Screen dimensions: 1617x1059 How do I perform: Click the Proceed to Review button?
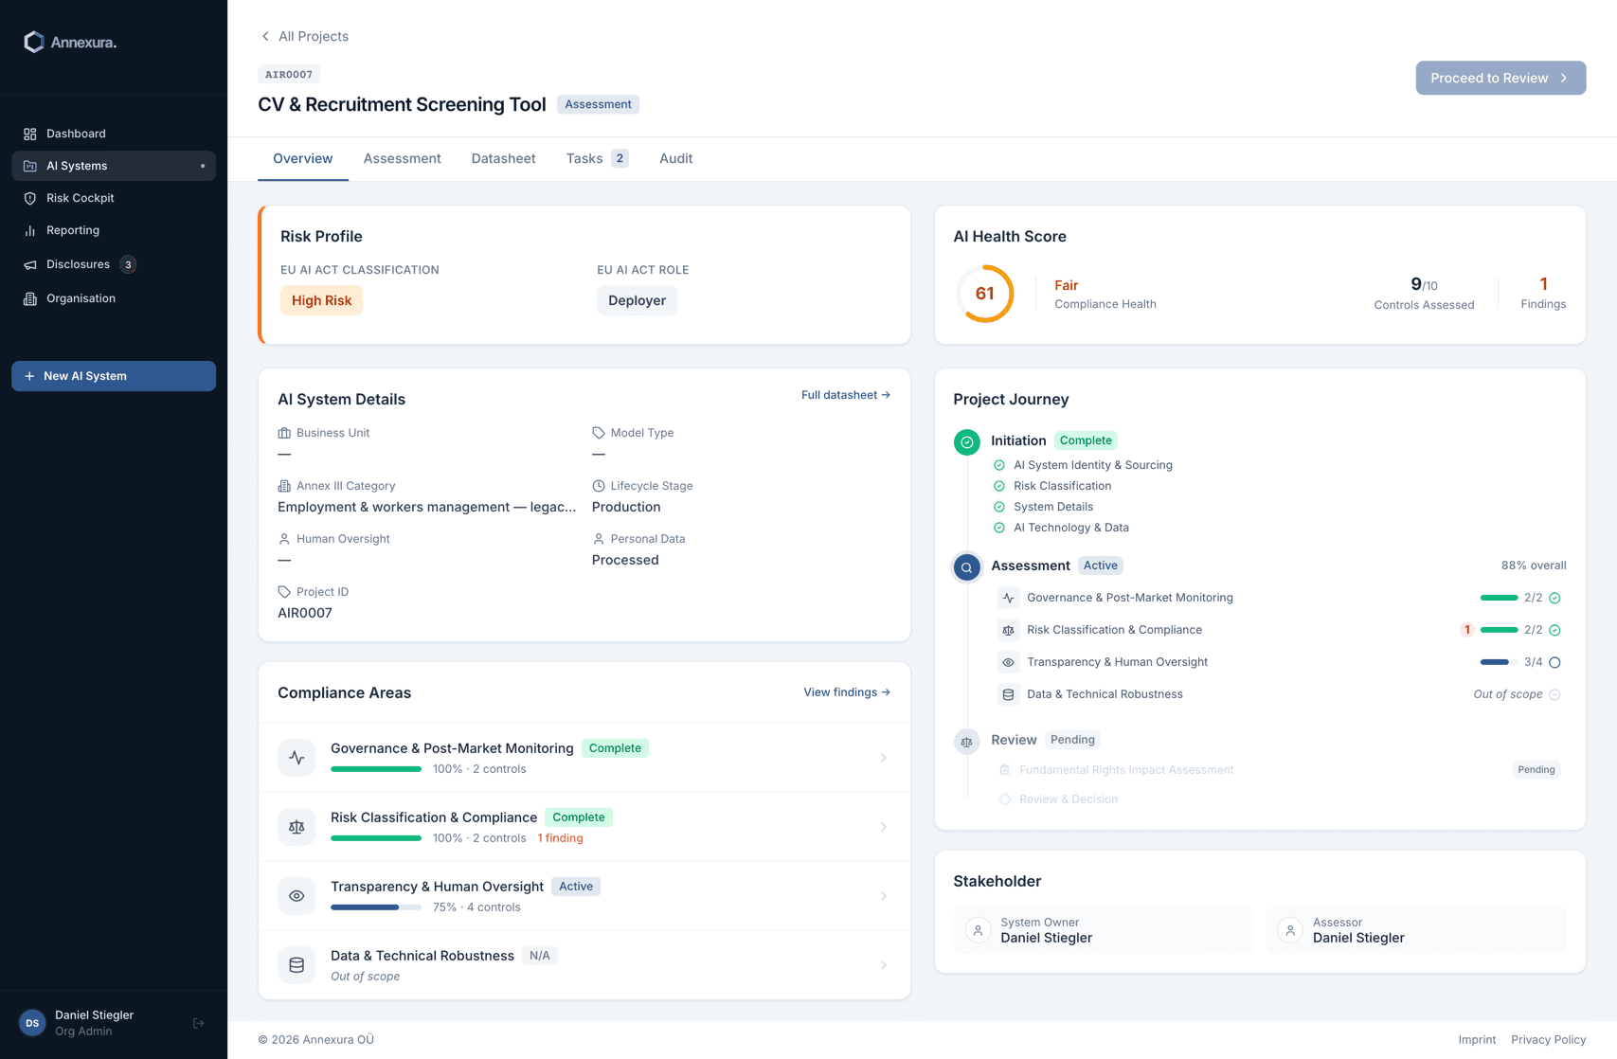pos(1500,78)
